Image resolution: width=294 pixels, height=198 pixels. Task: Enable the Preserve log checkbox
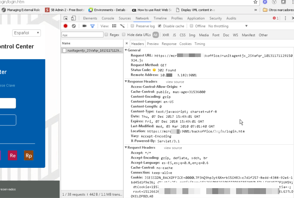pos(133,26)
